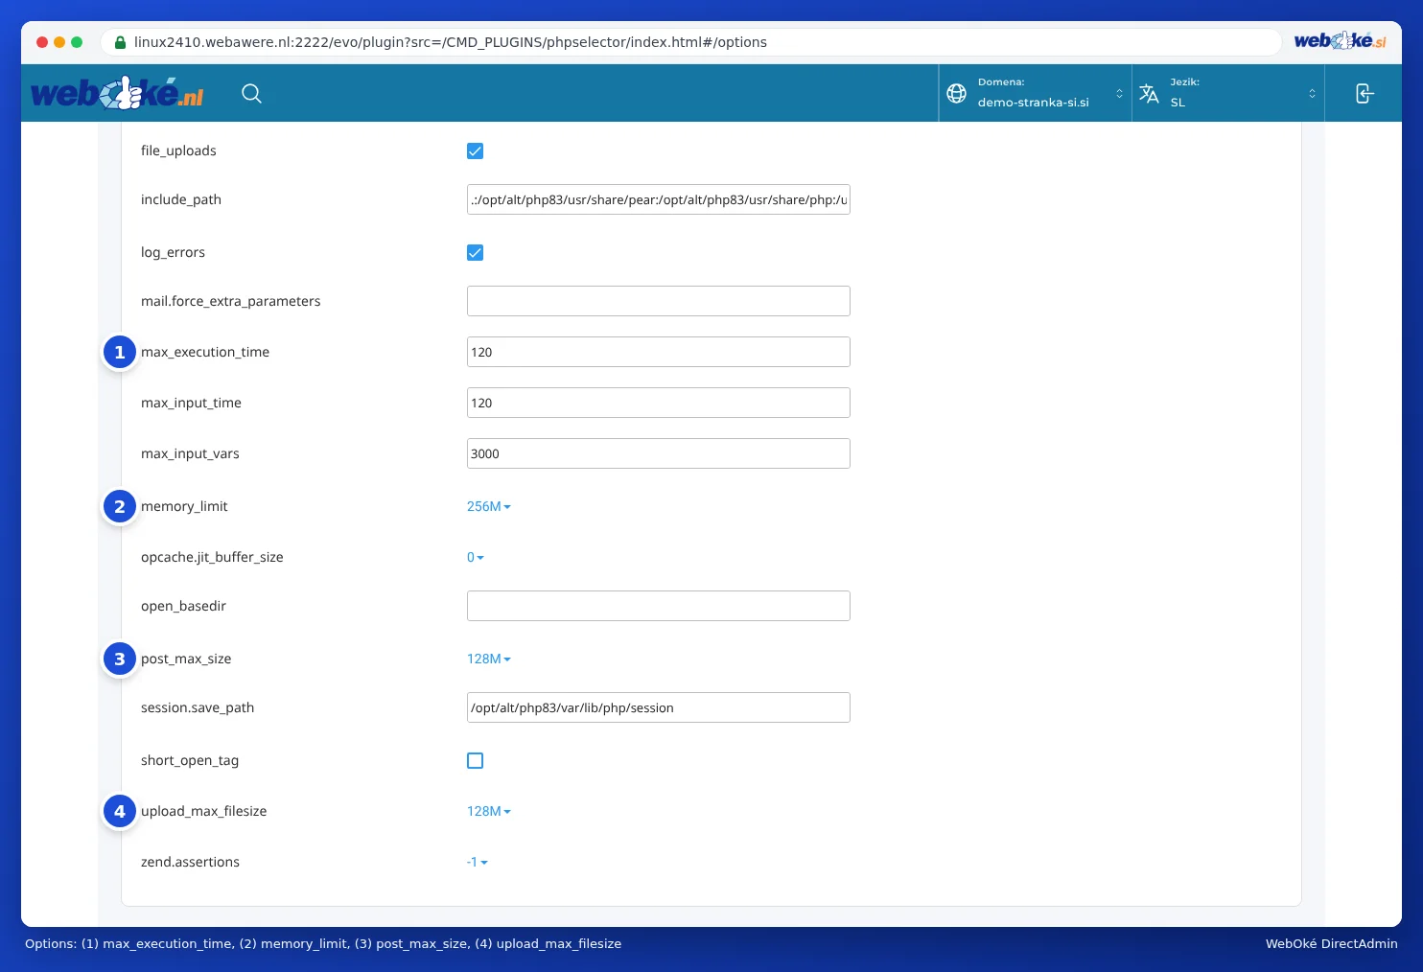Toggle the log_errors checkbox

point(475,252)
